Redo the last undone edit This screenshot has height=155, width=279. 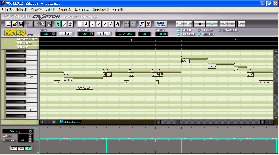[x=36, y=24]
